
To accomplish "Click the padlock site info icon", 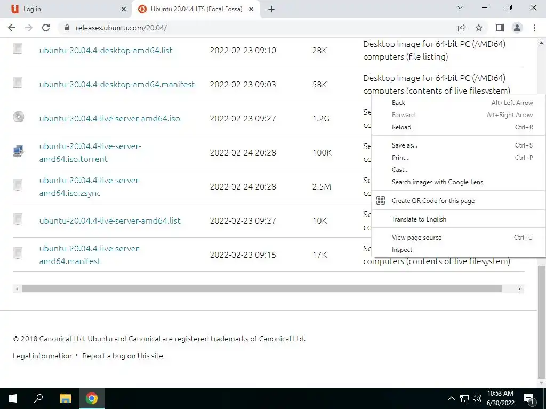I will point(67,28).
